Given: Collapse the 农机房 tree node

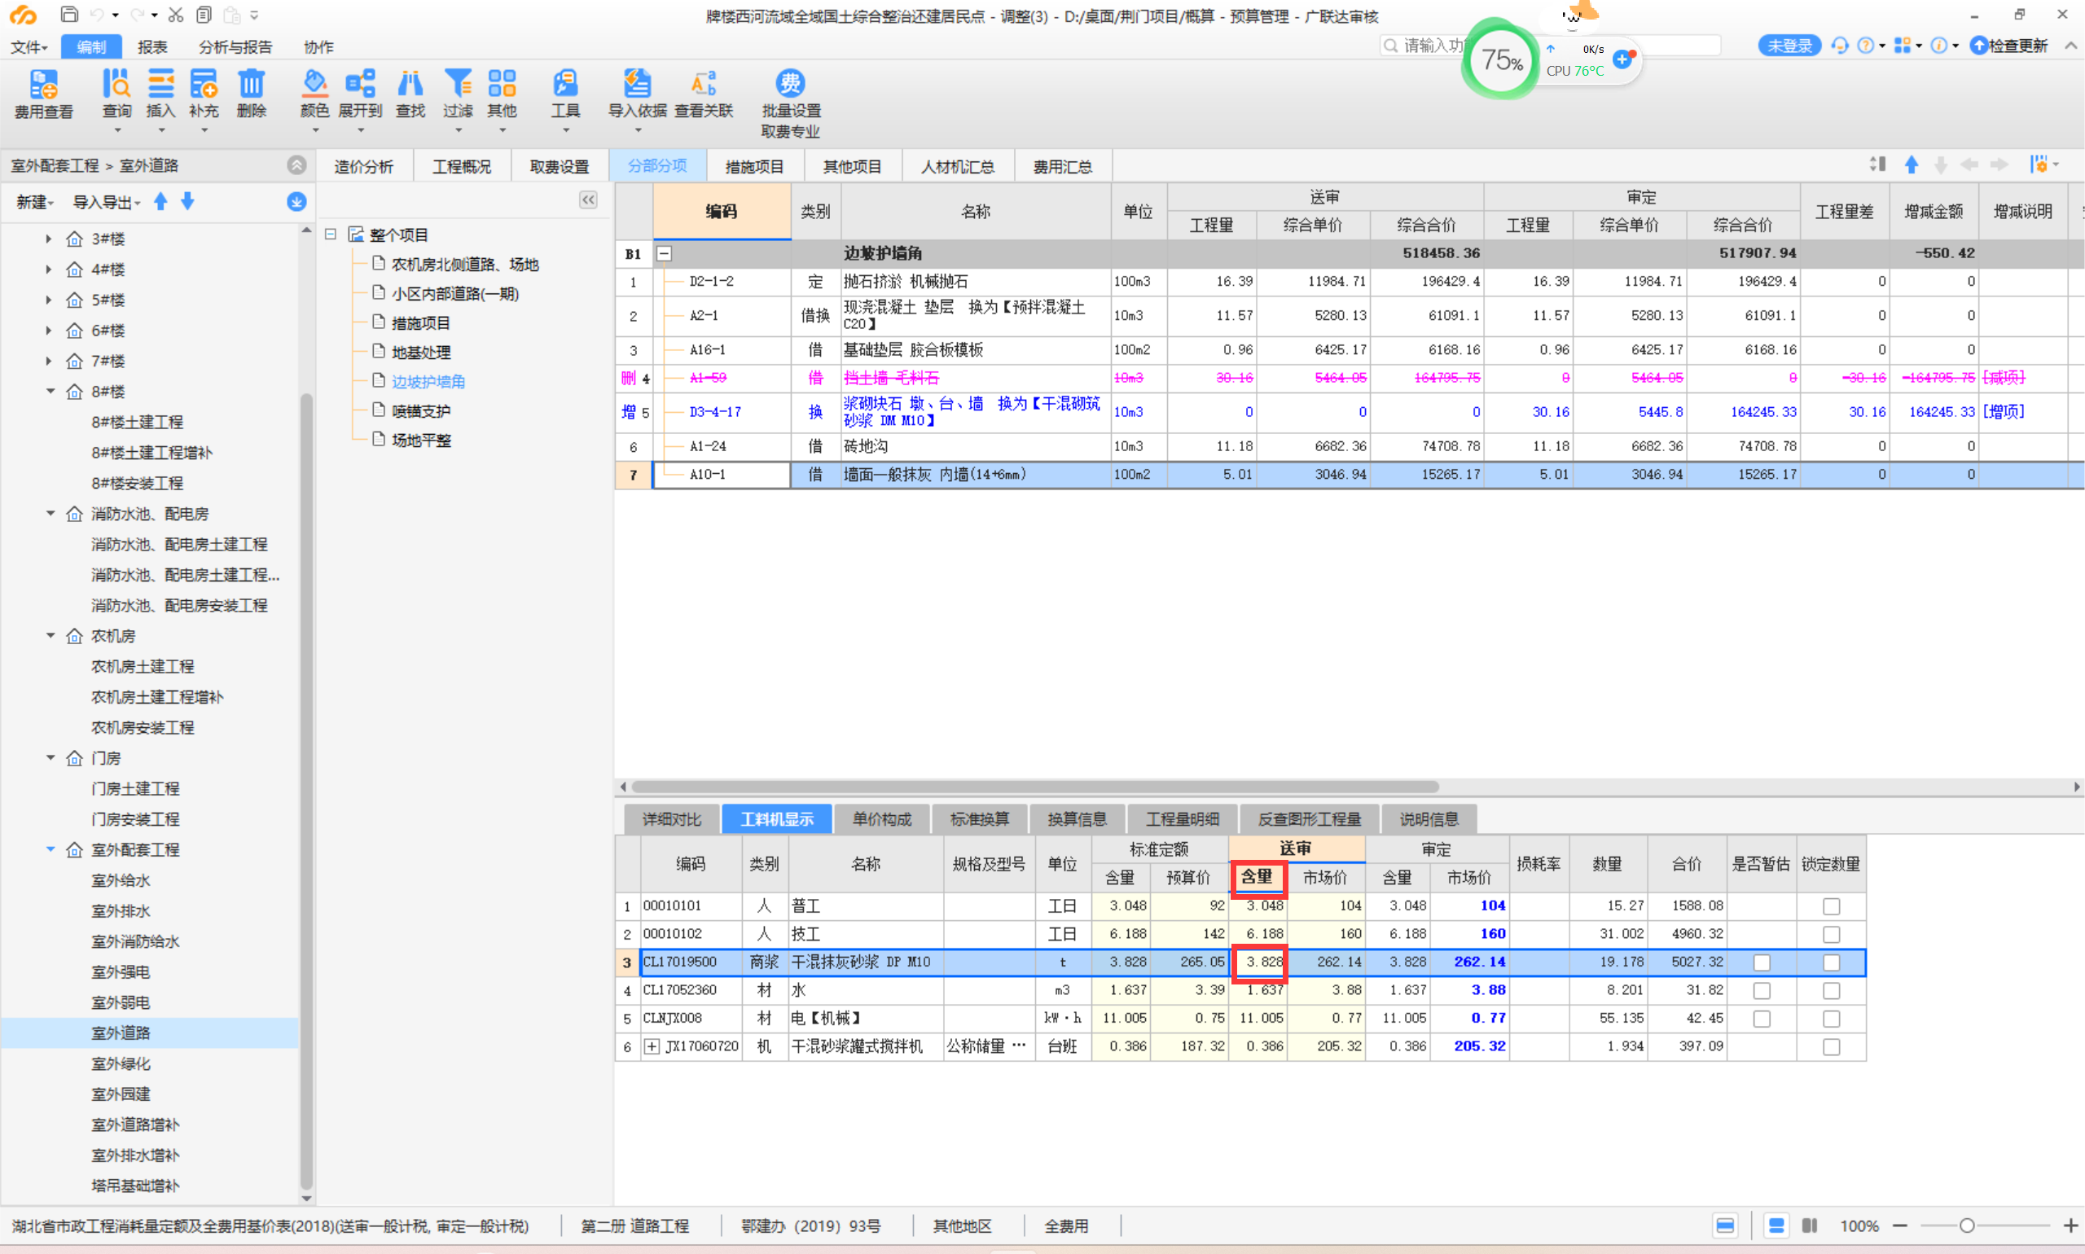Looking at the screenshot, I should 50,635.
